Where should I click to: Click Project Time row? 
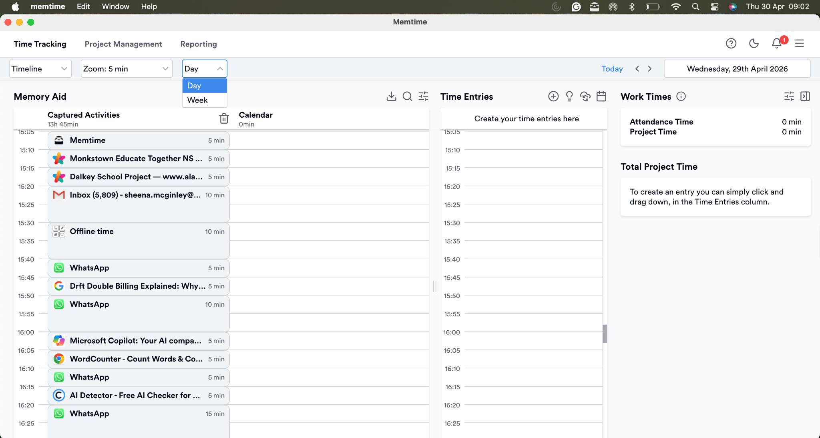715,132
